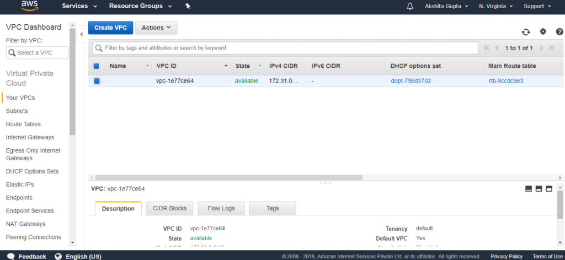565x260 pixels.
Task: Open Egress Only Internet Gateways
Action: 33,154
